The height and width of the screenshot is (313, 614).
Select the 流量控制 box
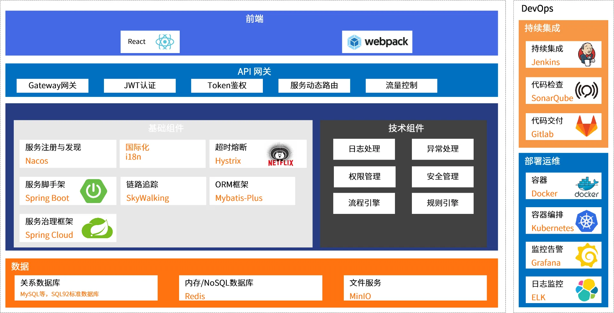pyautogui.click(x=401, y=86)
